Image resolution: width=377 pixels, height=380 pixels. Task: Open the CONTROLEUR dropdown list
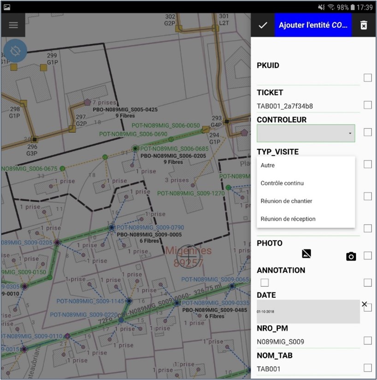tap(306, 133)
